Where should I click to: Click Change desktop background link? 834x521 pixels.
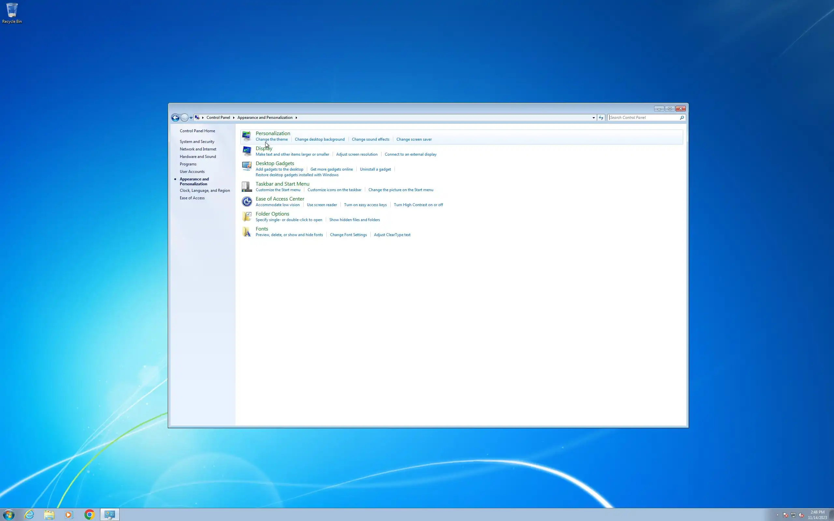coord(320,139)
